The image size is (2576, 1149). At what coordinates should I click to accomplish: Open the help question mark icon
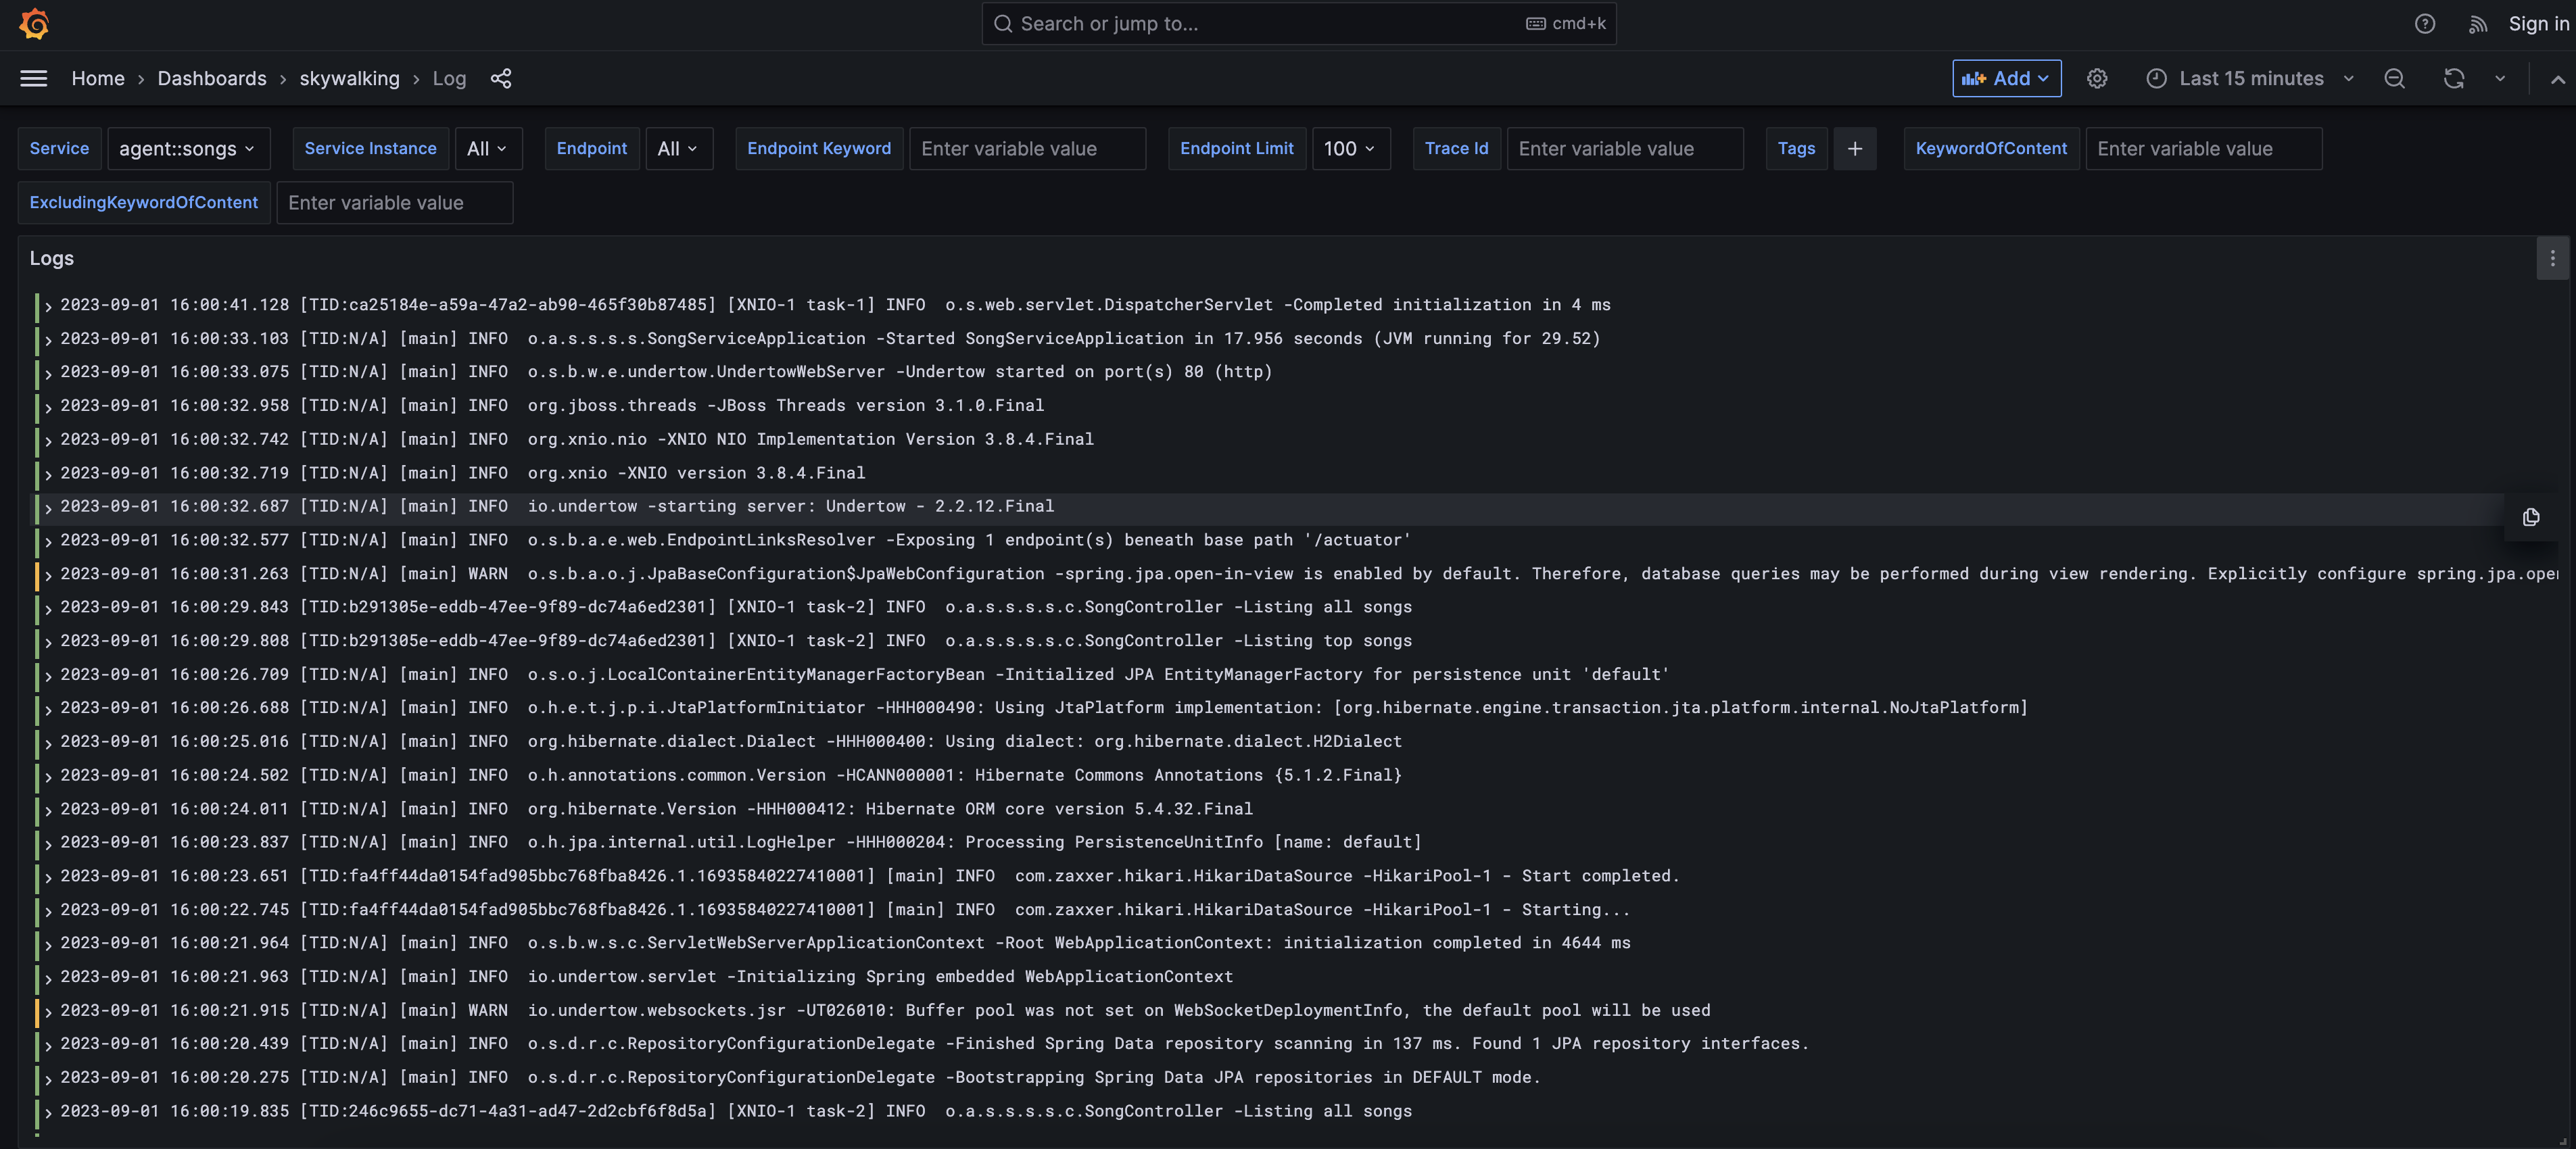click(x=2424, y=23)
